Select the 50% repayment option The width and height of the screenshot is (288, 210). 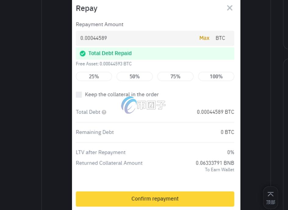[x=135, y=77]
